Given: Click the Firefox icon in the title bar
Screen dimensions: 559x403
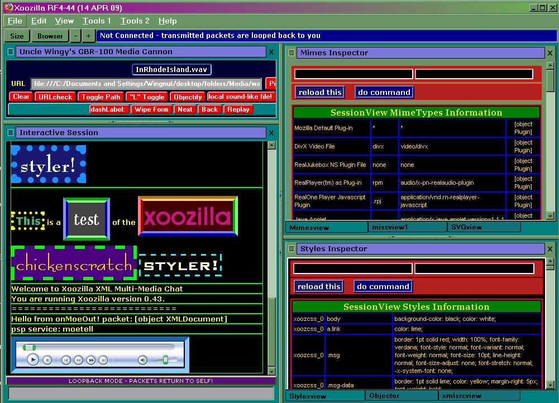Looking at the screenshot, I should (8, 7).
